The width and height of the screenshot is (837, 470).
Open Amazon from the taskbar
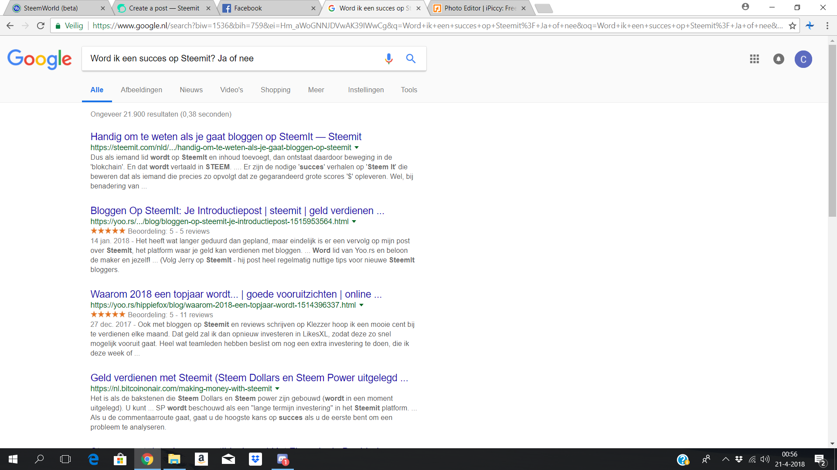coord(201,459)
